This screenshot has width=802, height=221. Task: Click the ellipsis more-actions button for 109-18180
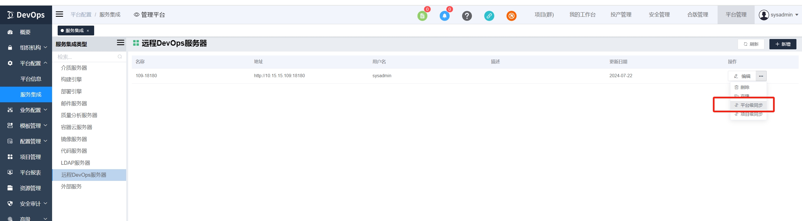point(761,76)
